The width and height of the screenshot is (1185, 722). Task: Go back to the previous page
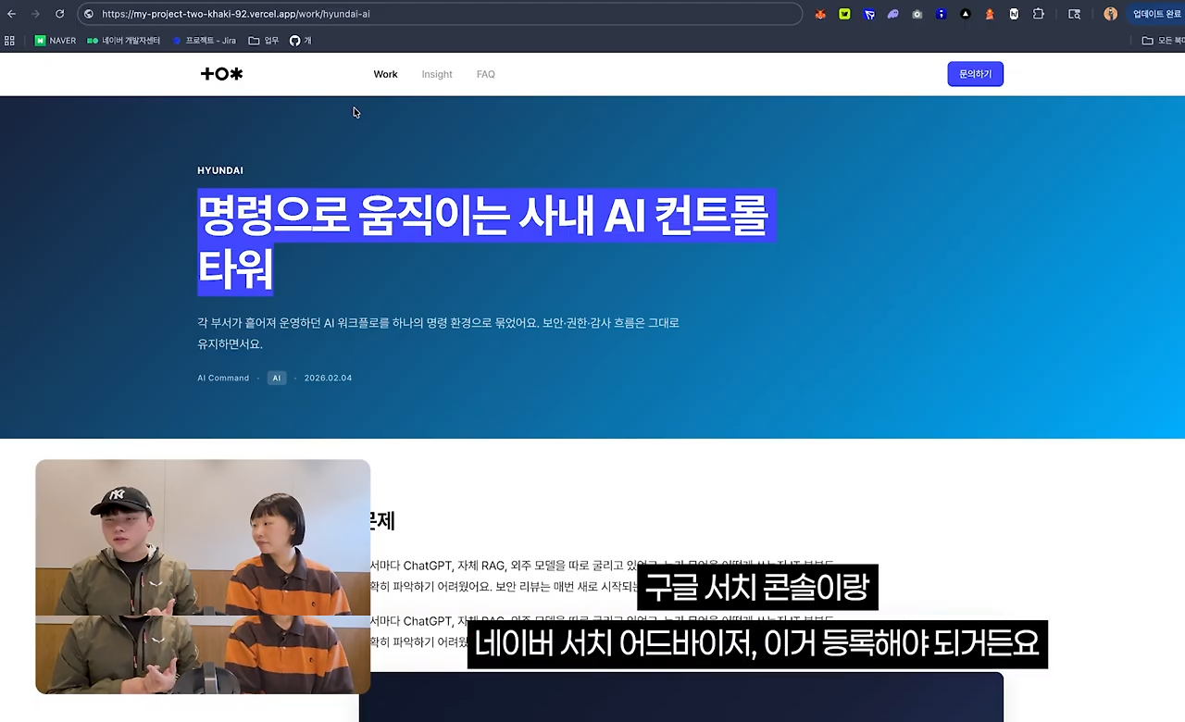(x=11, y=14)
